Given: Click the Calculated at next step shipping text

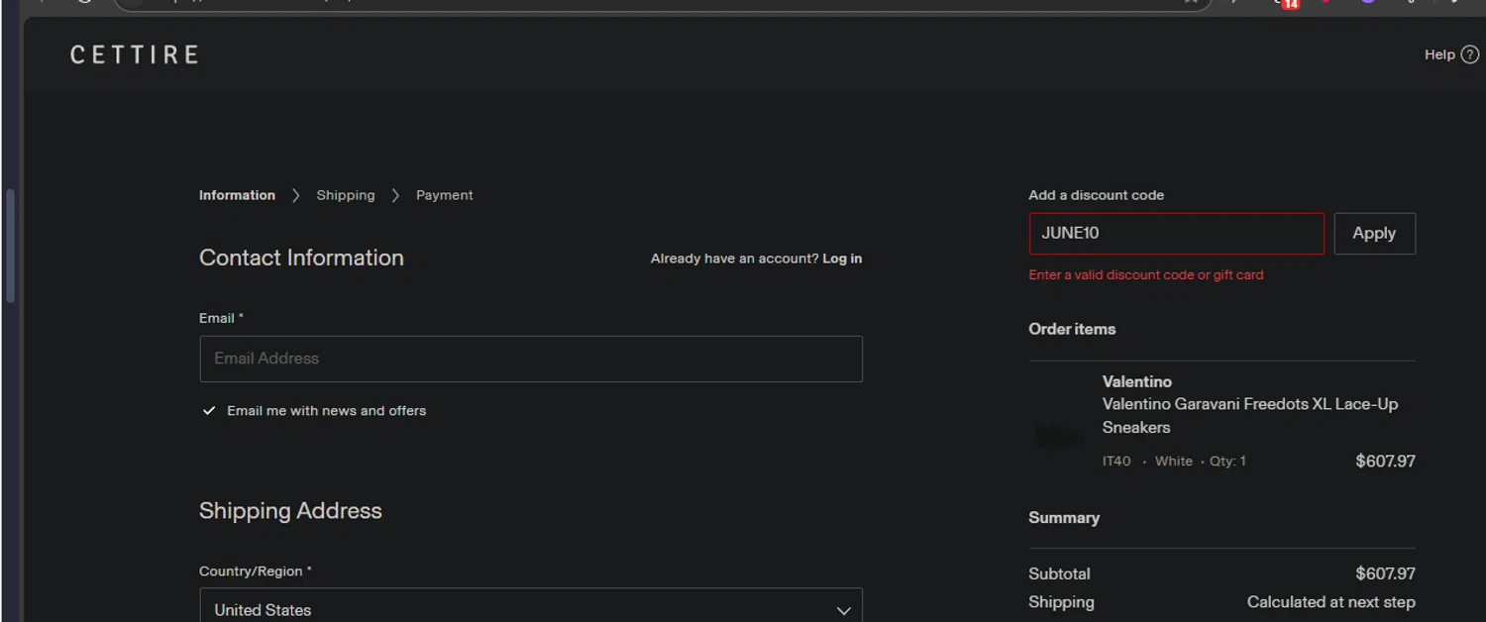Looking at the screenshot, I should pos(1330,602).
